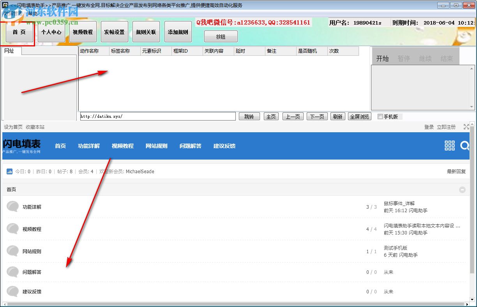Open the 帮助 menu
477x307 pixels.
[x=32, y=13]
